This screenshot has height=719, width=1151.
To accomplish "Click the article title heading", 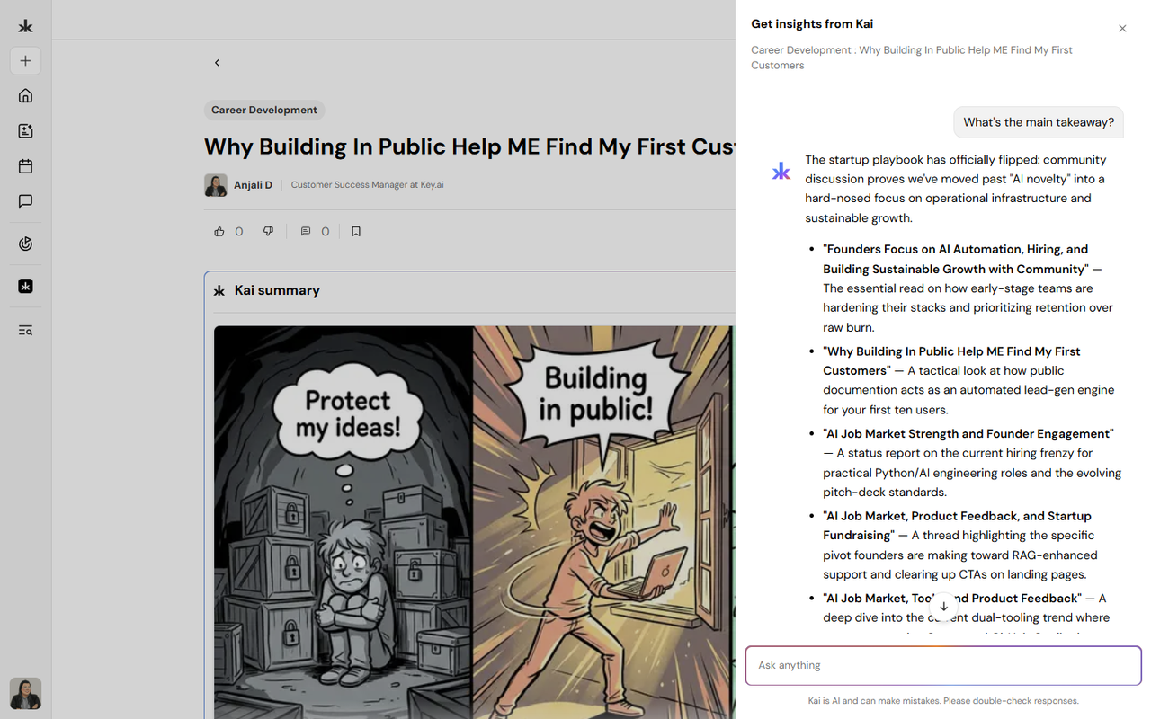I will (x=469, y=146).
